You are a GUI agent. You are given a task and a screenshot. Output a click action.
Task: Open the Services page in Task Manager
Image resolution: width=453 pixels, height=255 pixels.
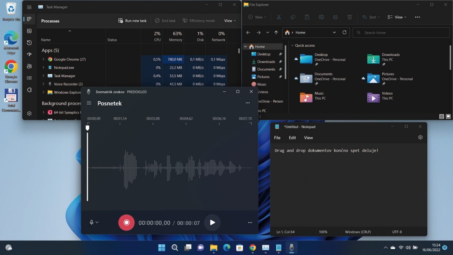pyautogui.click(x=29, y=90)
